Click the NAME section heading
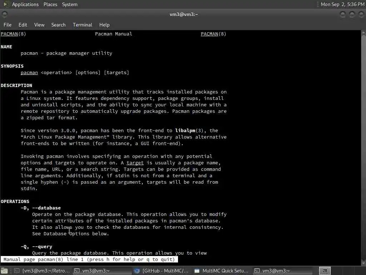 coord(6,47)
